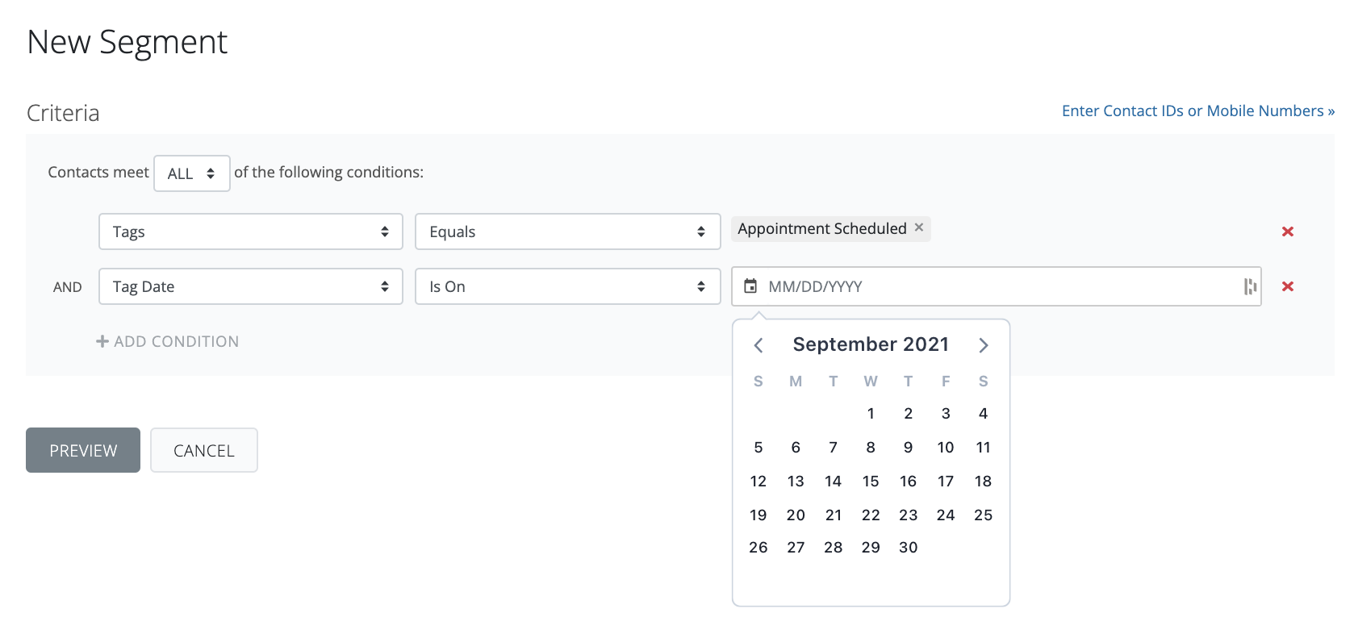Expand the Is On operator dropdown

(567, 286)
